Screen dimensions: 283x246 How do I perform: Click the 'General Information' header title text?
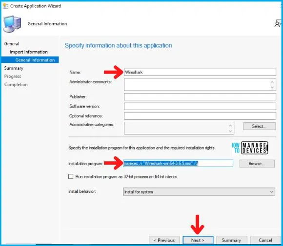tap(47, 24)
